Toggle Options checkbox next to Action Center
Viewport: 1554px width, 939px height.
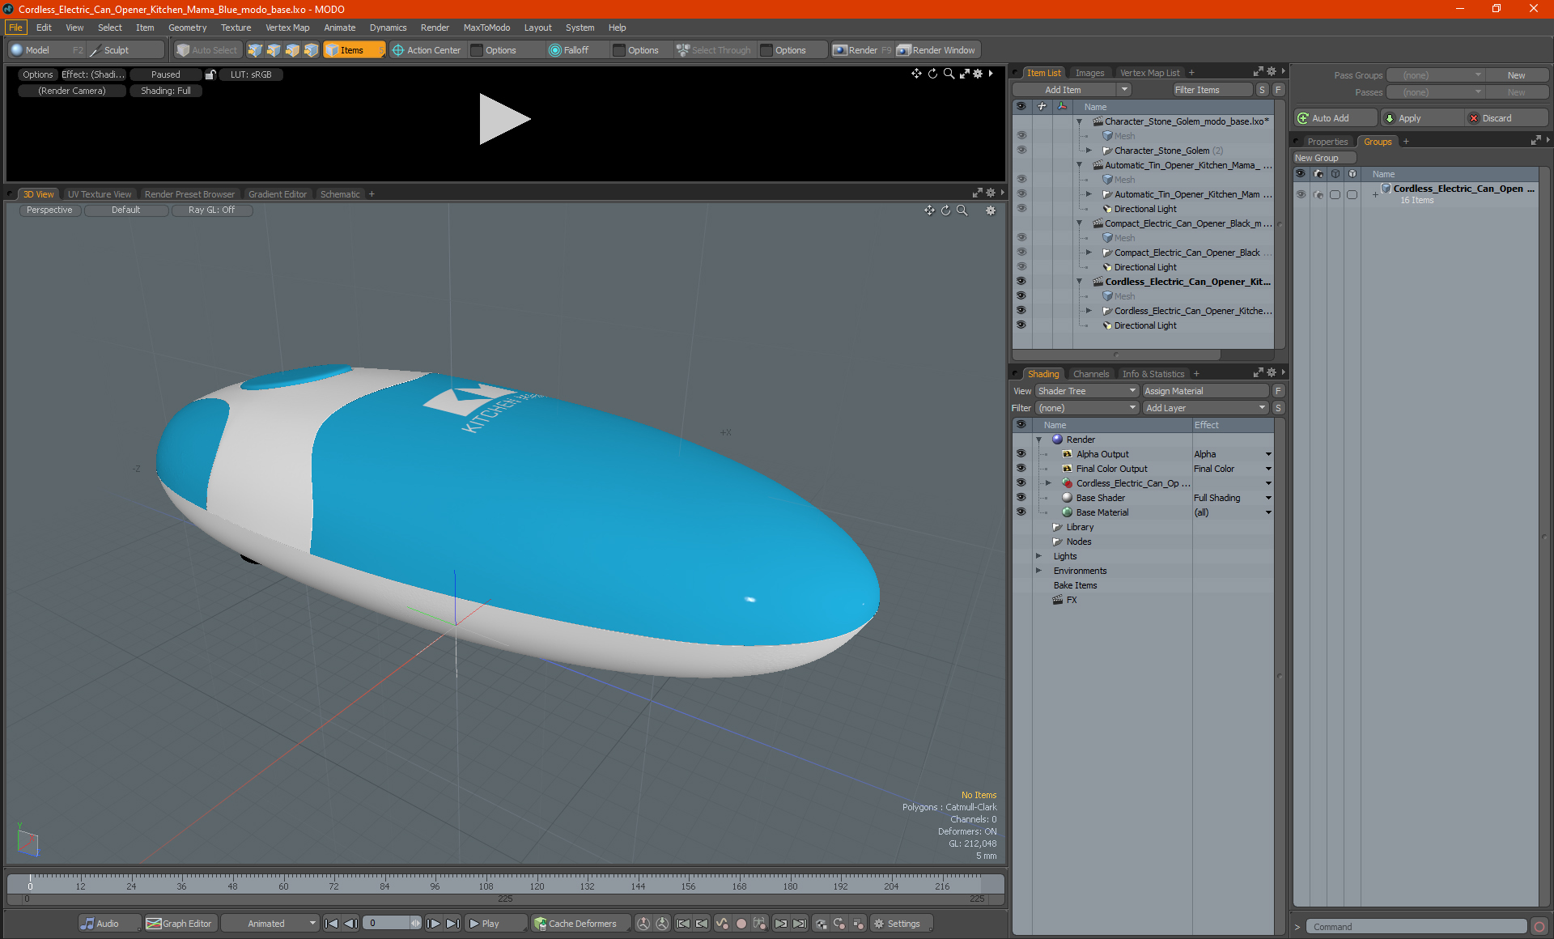coord(478,50)
